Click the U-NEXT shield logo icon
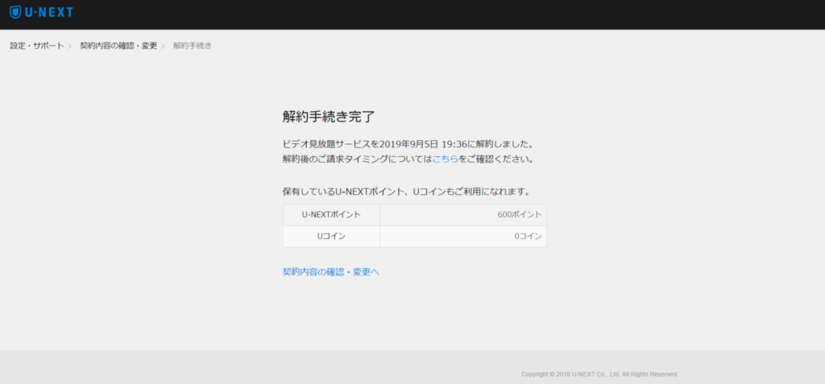This screenshot has height=384, width=825. click(x=15, y=13)
